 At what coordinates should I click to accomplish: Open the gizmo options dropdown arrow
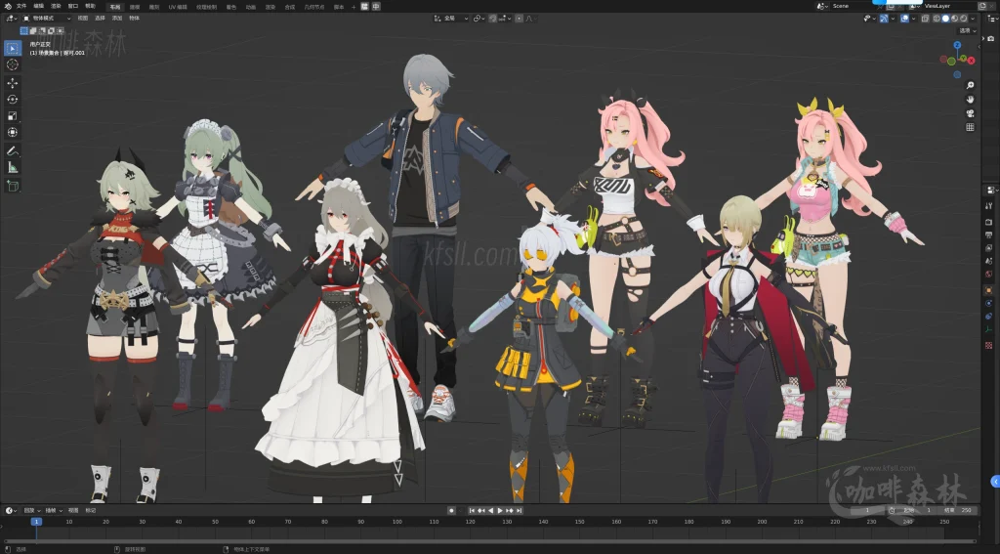893,19
